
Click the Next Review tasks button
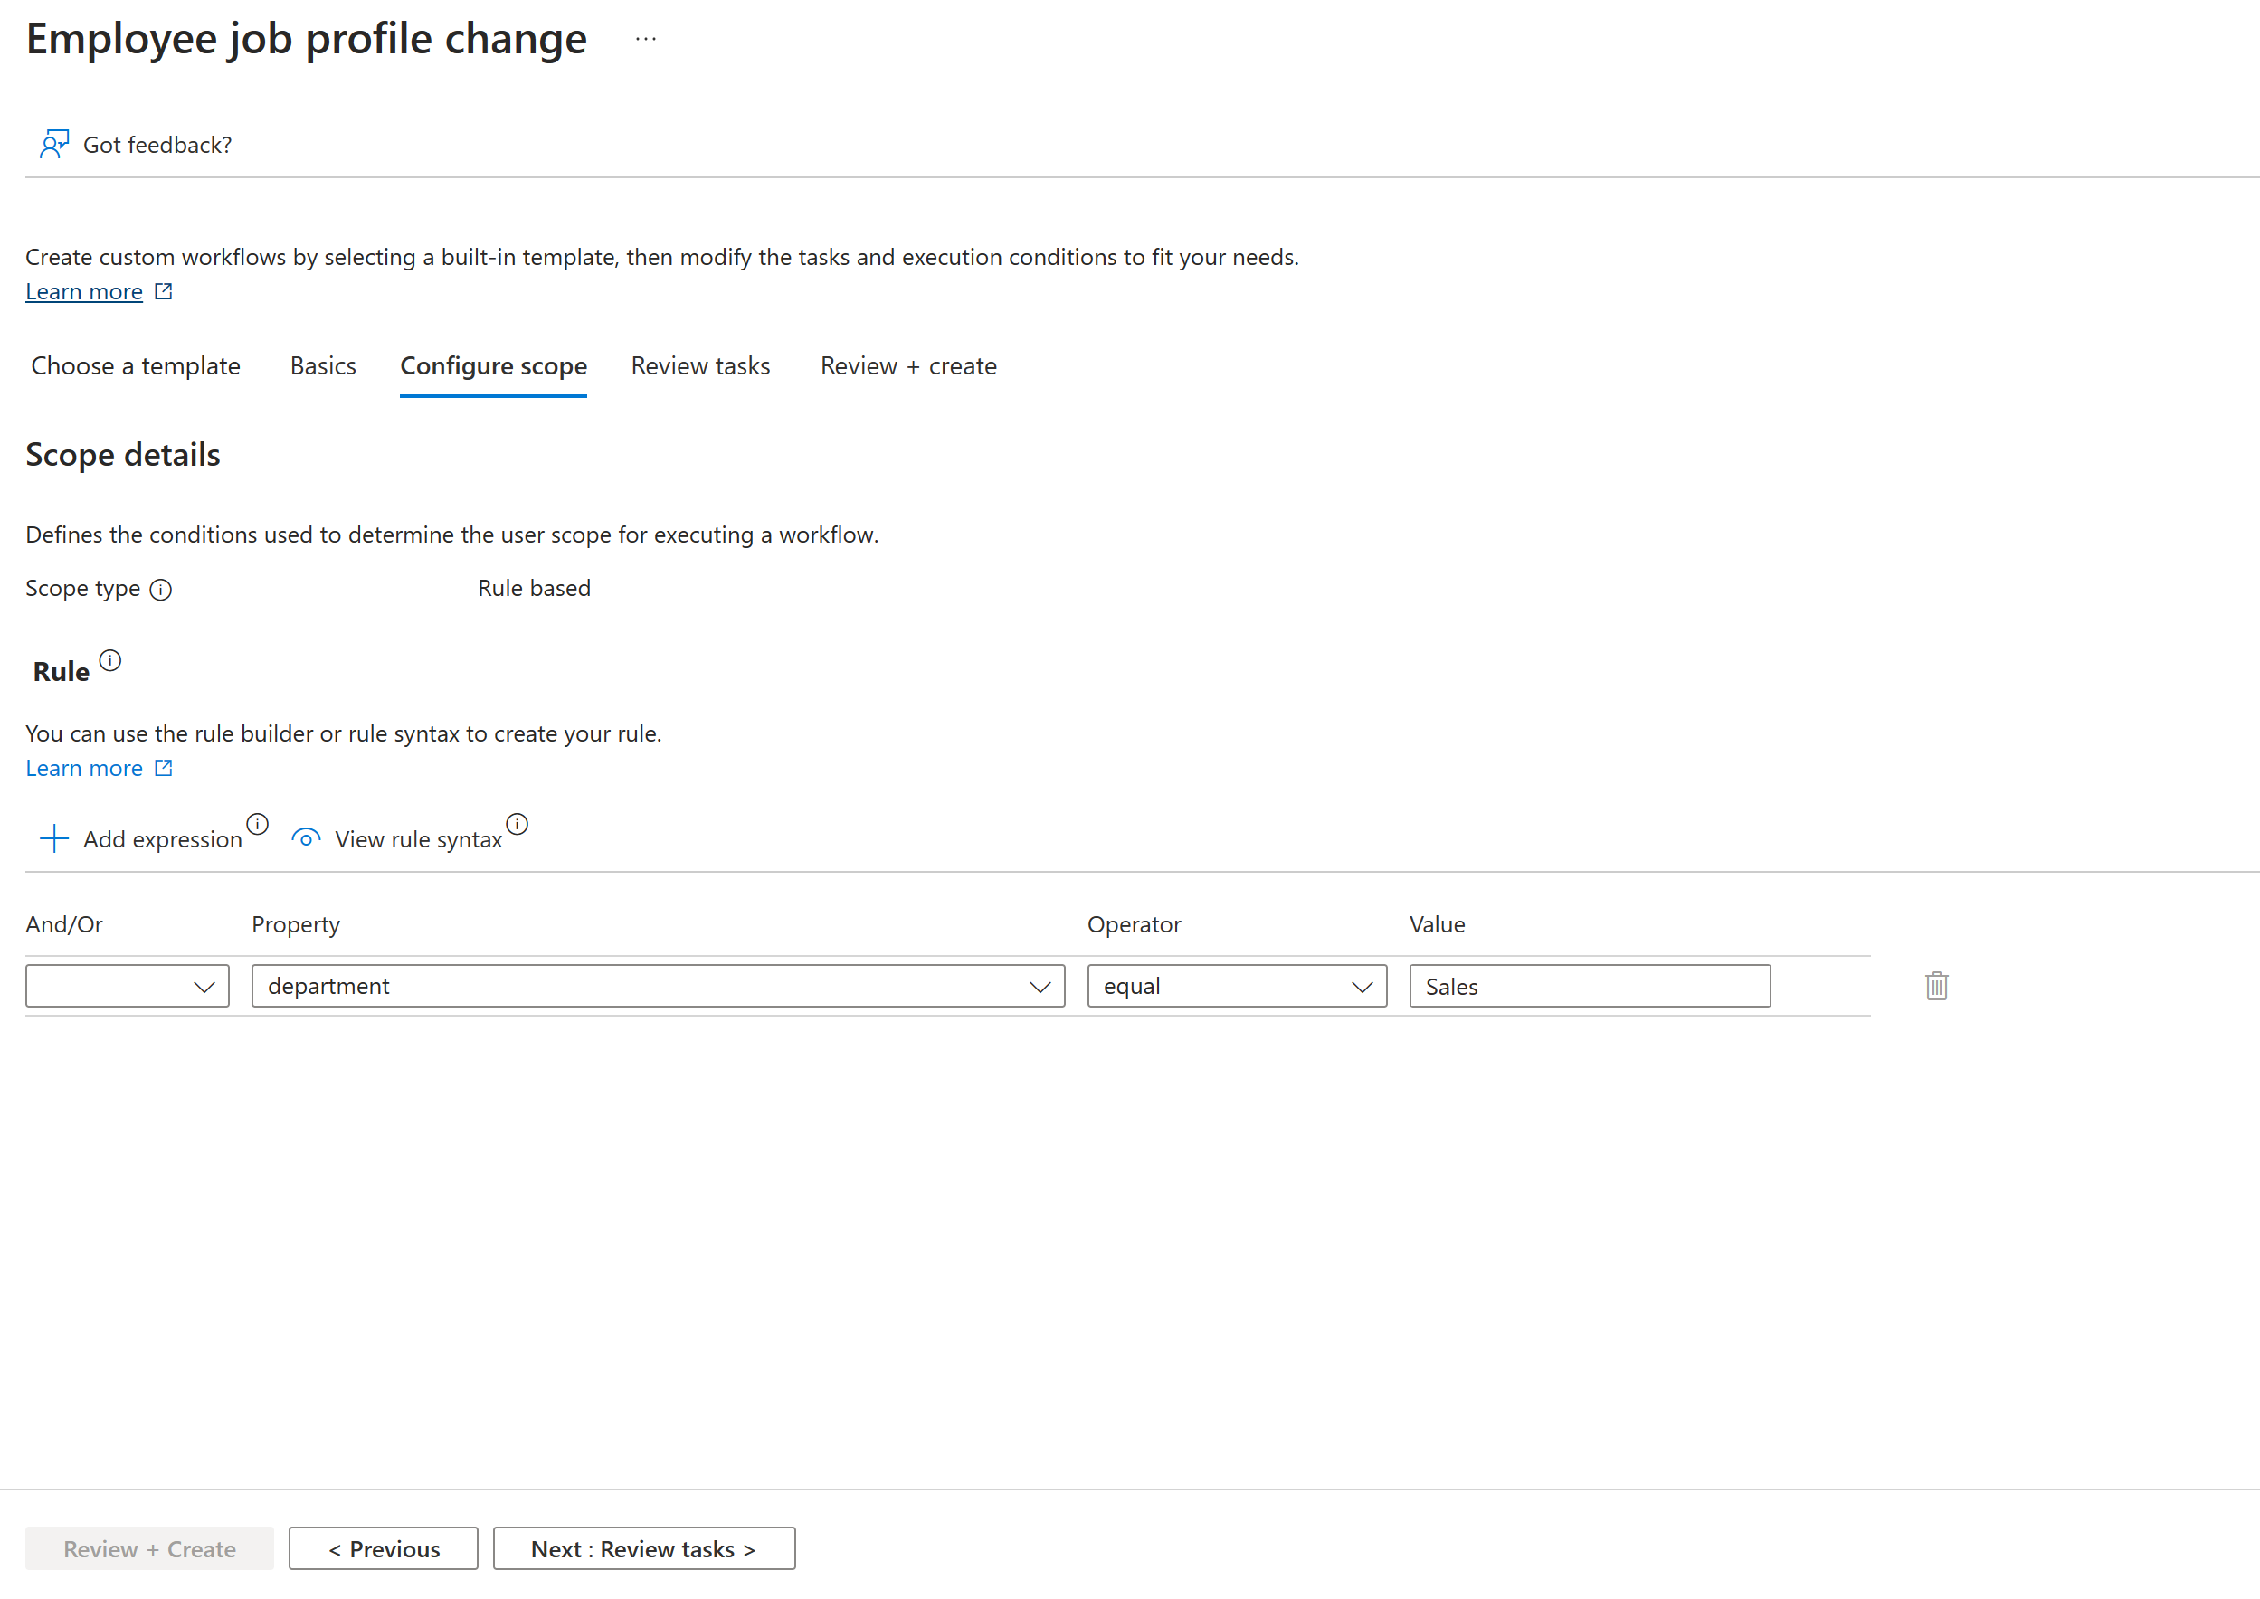[642, 1549]
